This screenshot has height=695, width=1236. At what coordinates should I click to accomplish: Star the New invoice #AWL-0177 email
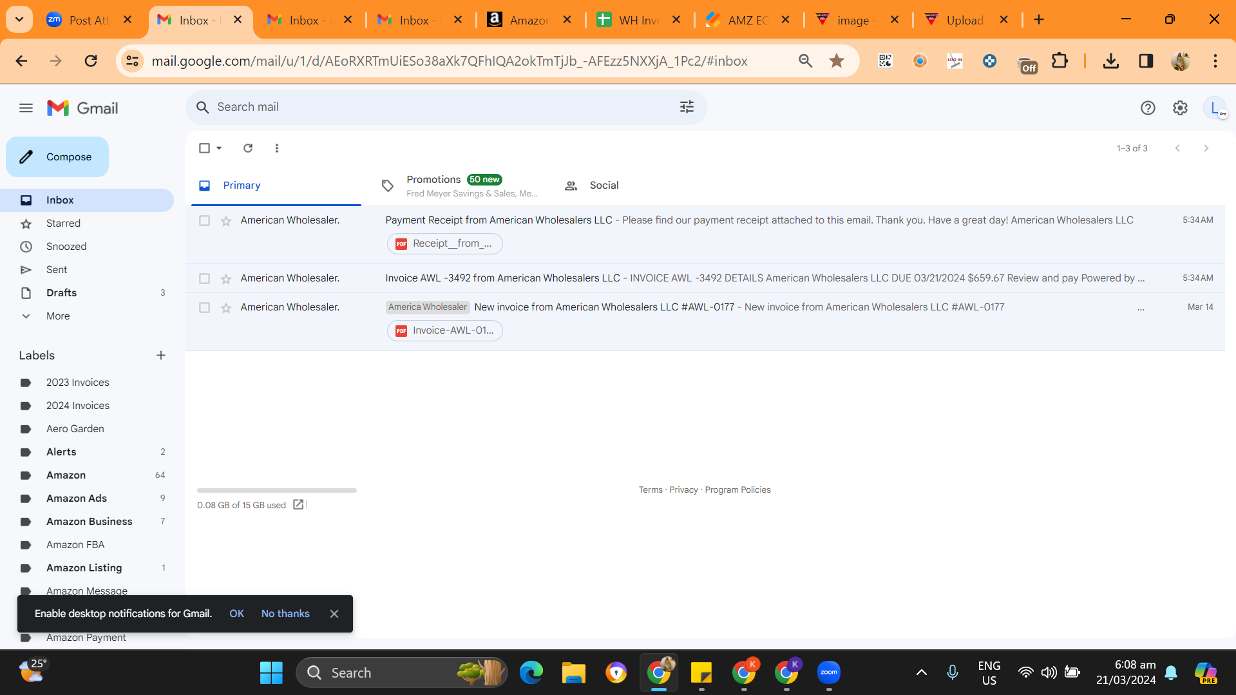click(x=226, y=308)
